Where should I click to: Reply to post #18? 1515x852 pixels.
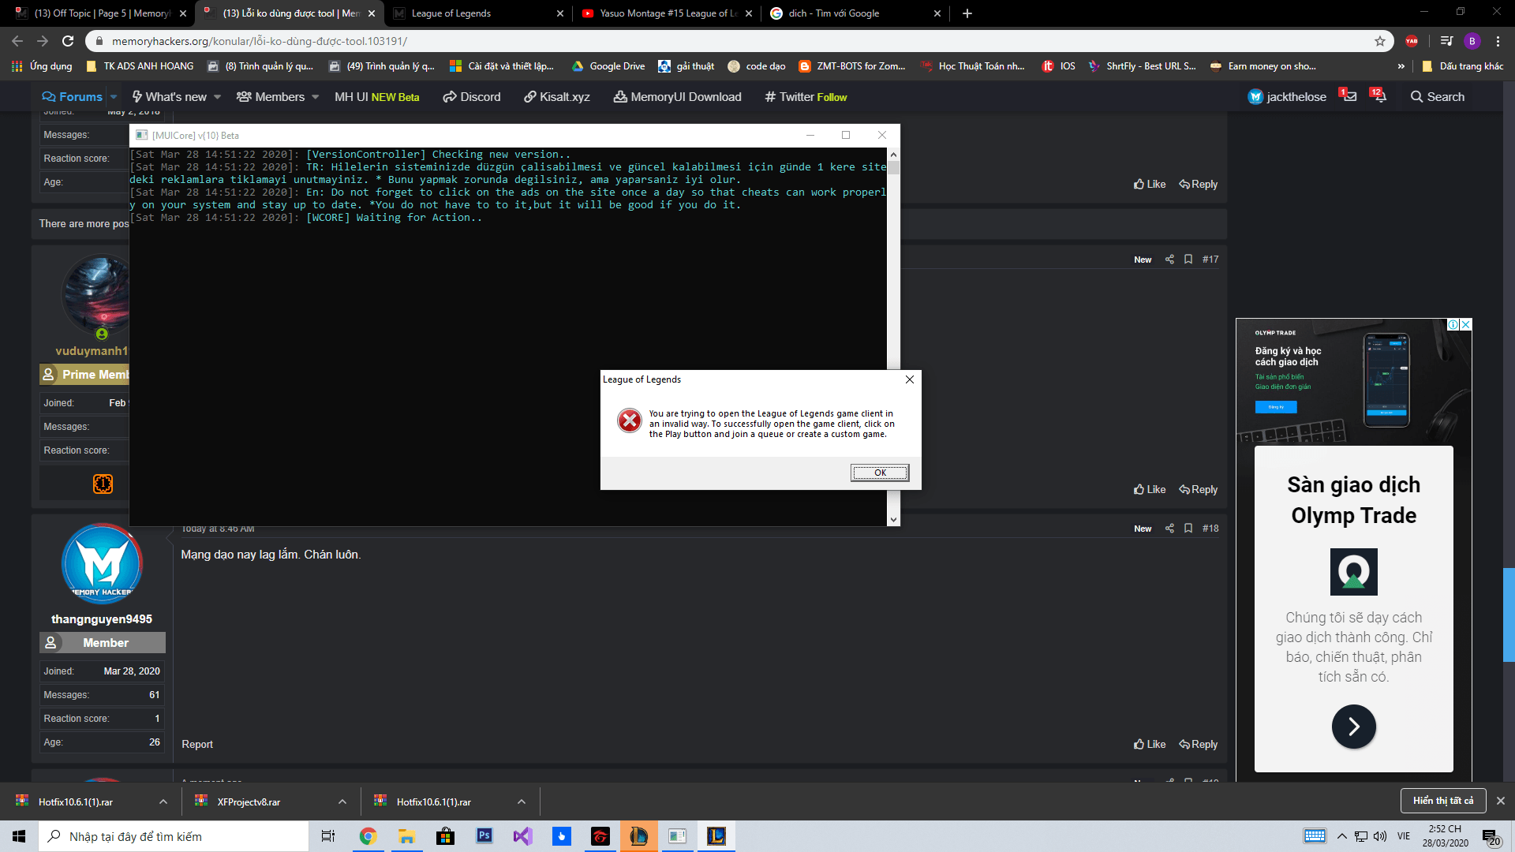1198,744
